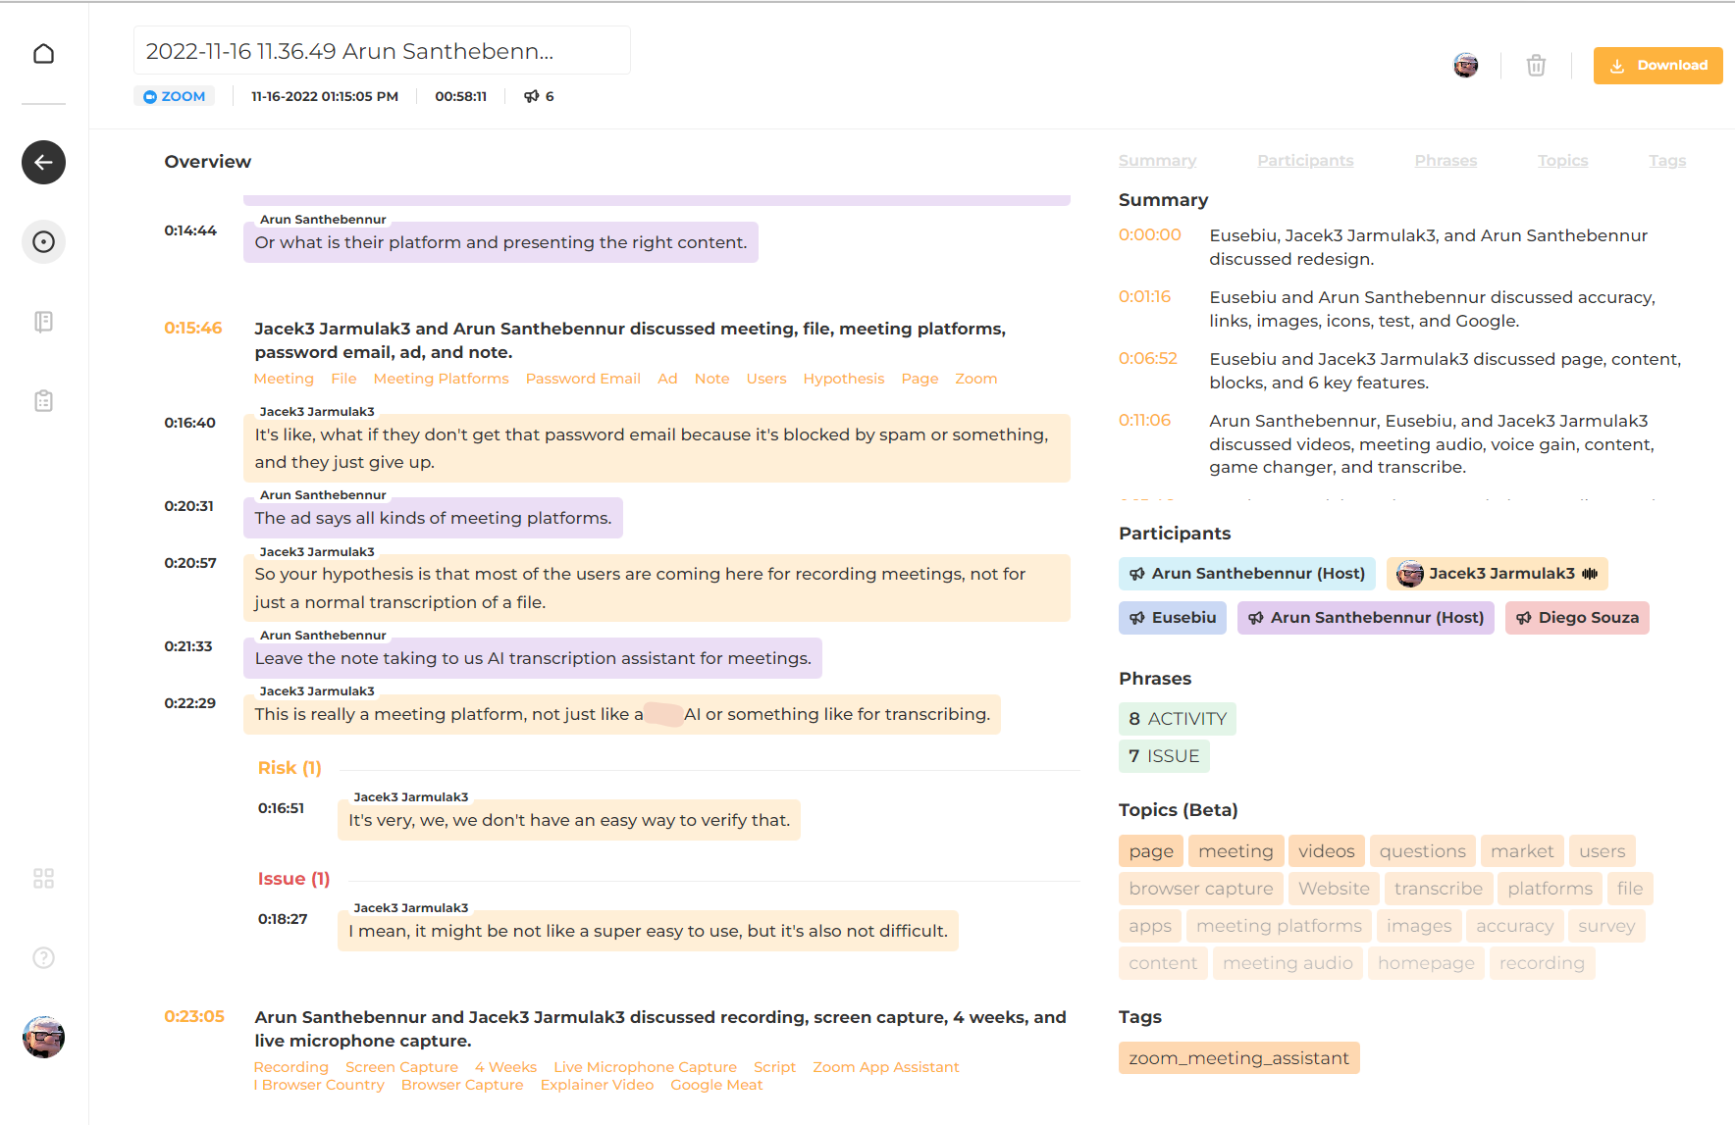The image size is (1735, 1125).
Task: Filter by 7 ISSUE phrase
Action: (1164, 756)
